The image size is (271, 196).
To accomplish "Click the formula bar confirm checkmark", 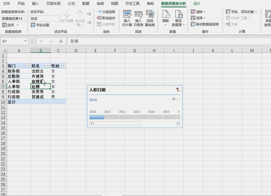I will 51,41.
